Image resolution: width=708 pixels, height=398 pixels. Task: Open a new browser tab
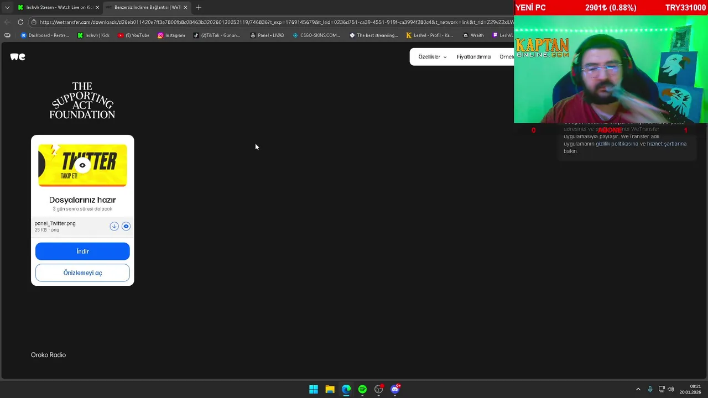[x=199, y=7]
